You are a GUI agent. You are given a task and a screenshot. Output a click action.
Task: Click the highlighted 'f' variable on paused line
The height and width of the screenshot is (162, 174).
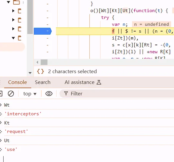(113, 31)
